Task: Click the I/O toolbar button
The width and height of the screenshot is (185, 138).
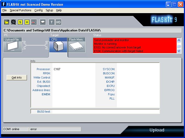Action: pos(58,22)
